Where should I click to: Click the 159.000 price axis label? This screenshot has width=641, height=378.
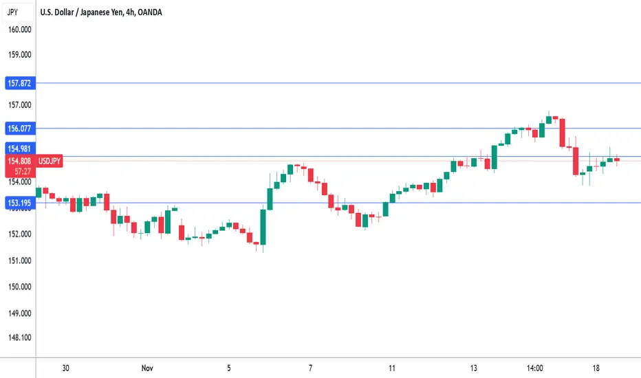click(20, 55)
